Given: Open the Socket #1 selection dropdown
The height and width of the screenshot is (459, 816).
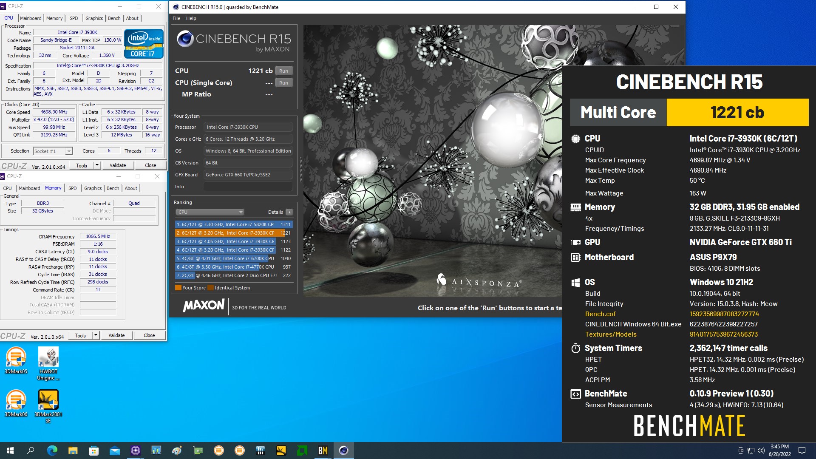Looking at the screenshot, I should click(53, 151).
